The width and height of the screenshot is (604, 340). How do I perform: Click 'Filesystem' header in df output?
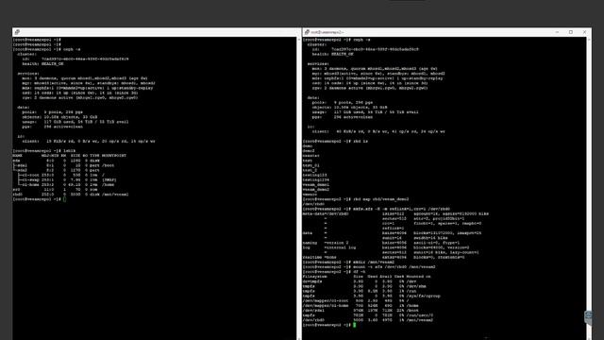click(x=314, y=277)
